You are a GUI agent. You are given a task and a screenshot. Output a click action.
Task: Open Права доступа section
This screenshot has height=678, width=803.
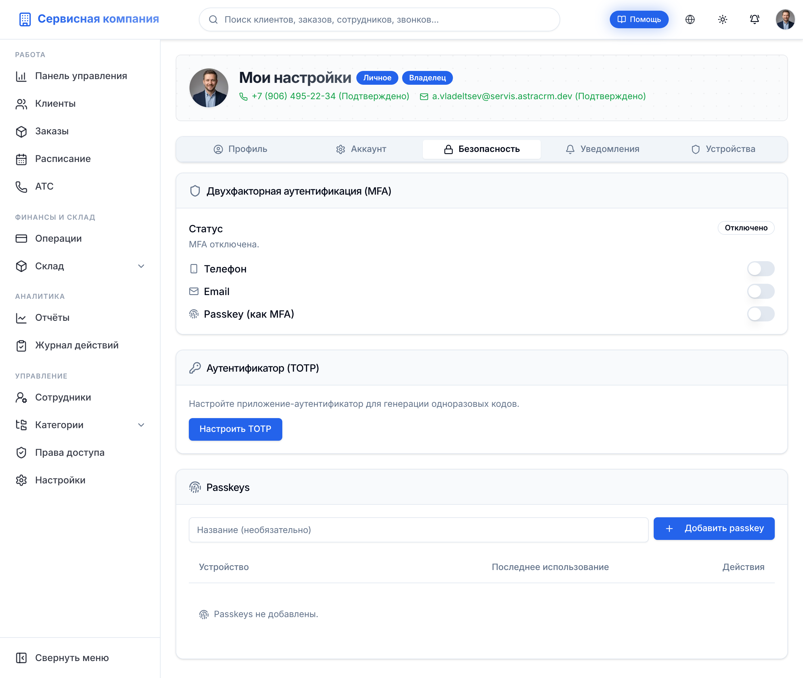tap(80, 453)
